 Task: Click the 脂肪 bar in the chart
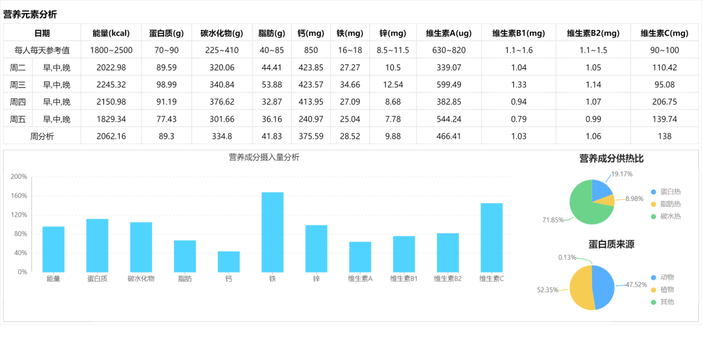click(185, 256)
